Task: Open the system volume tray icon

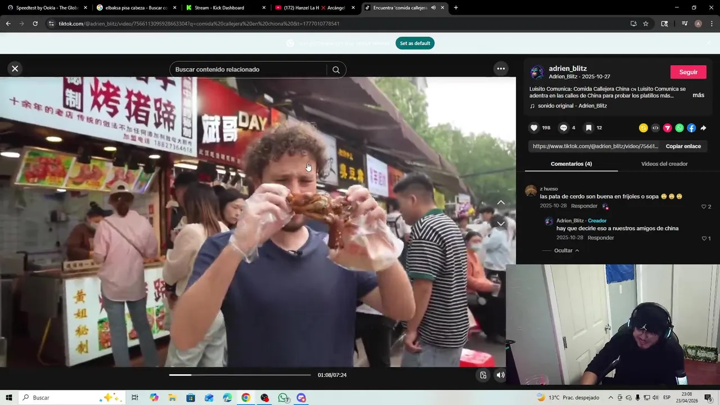Action: point(655,398)
